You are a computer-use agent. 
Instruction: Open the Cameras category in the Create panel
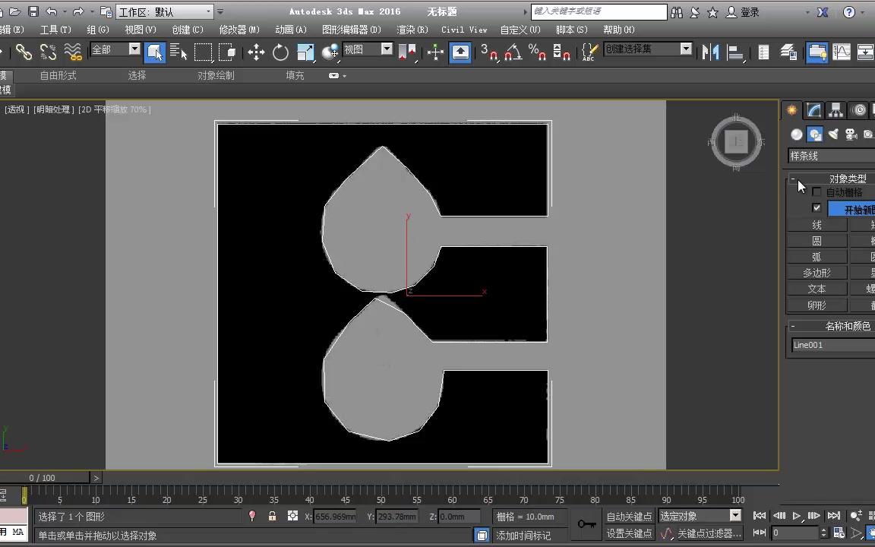[851, 134]
